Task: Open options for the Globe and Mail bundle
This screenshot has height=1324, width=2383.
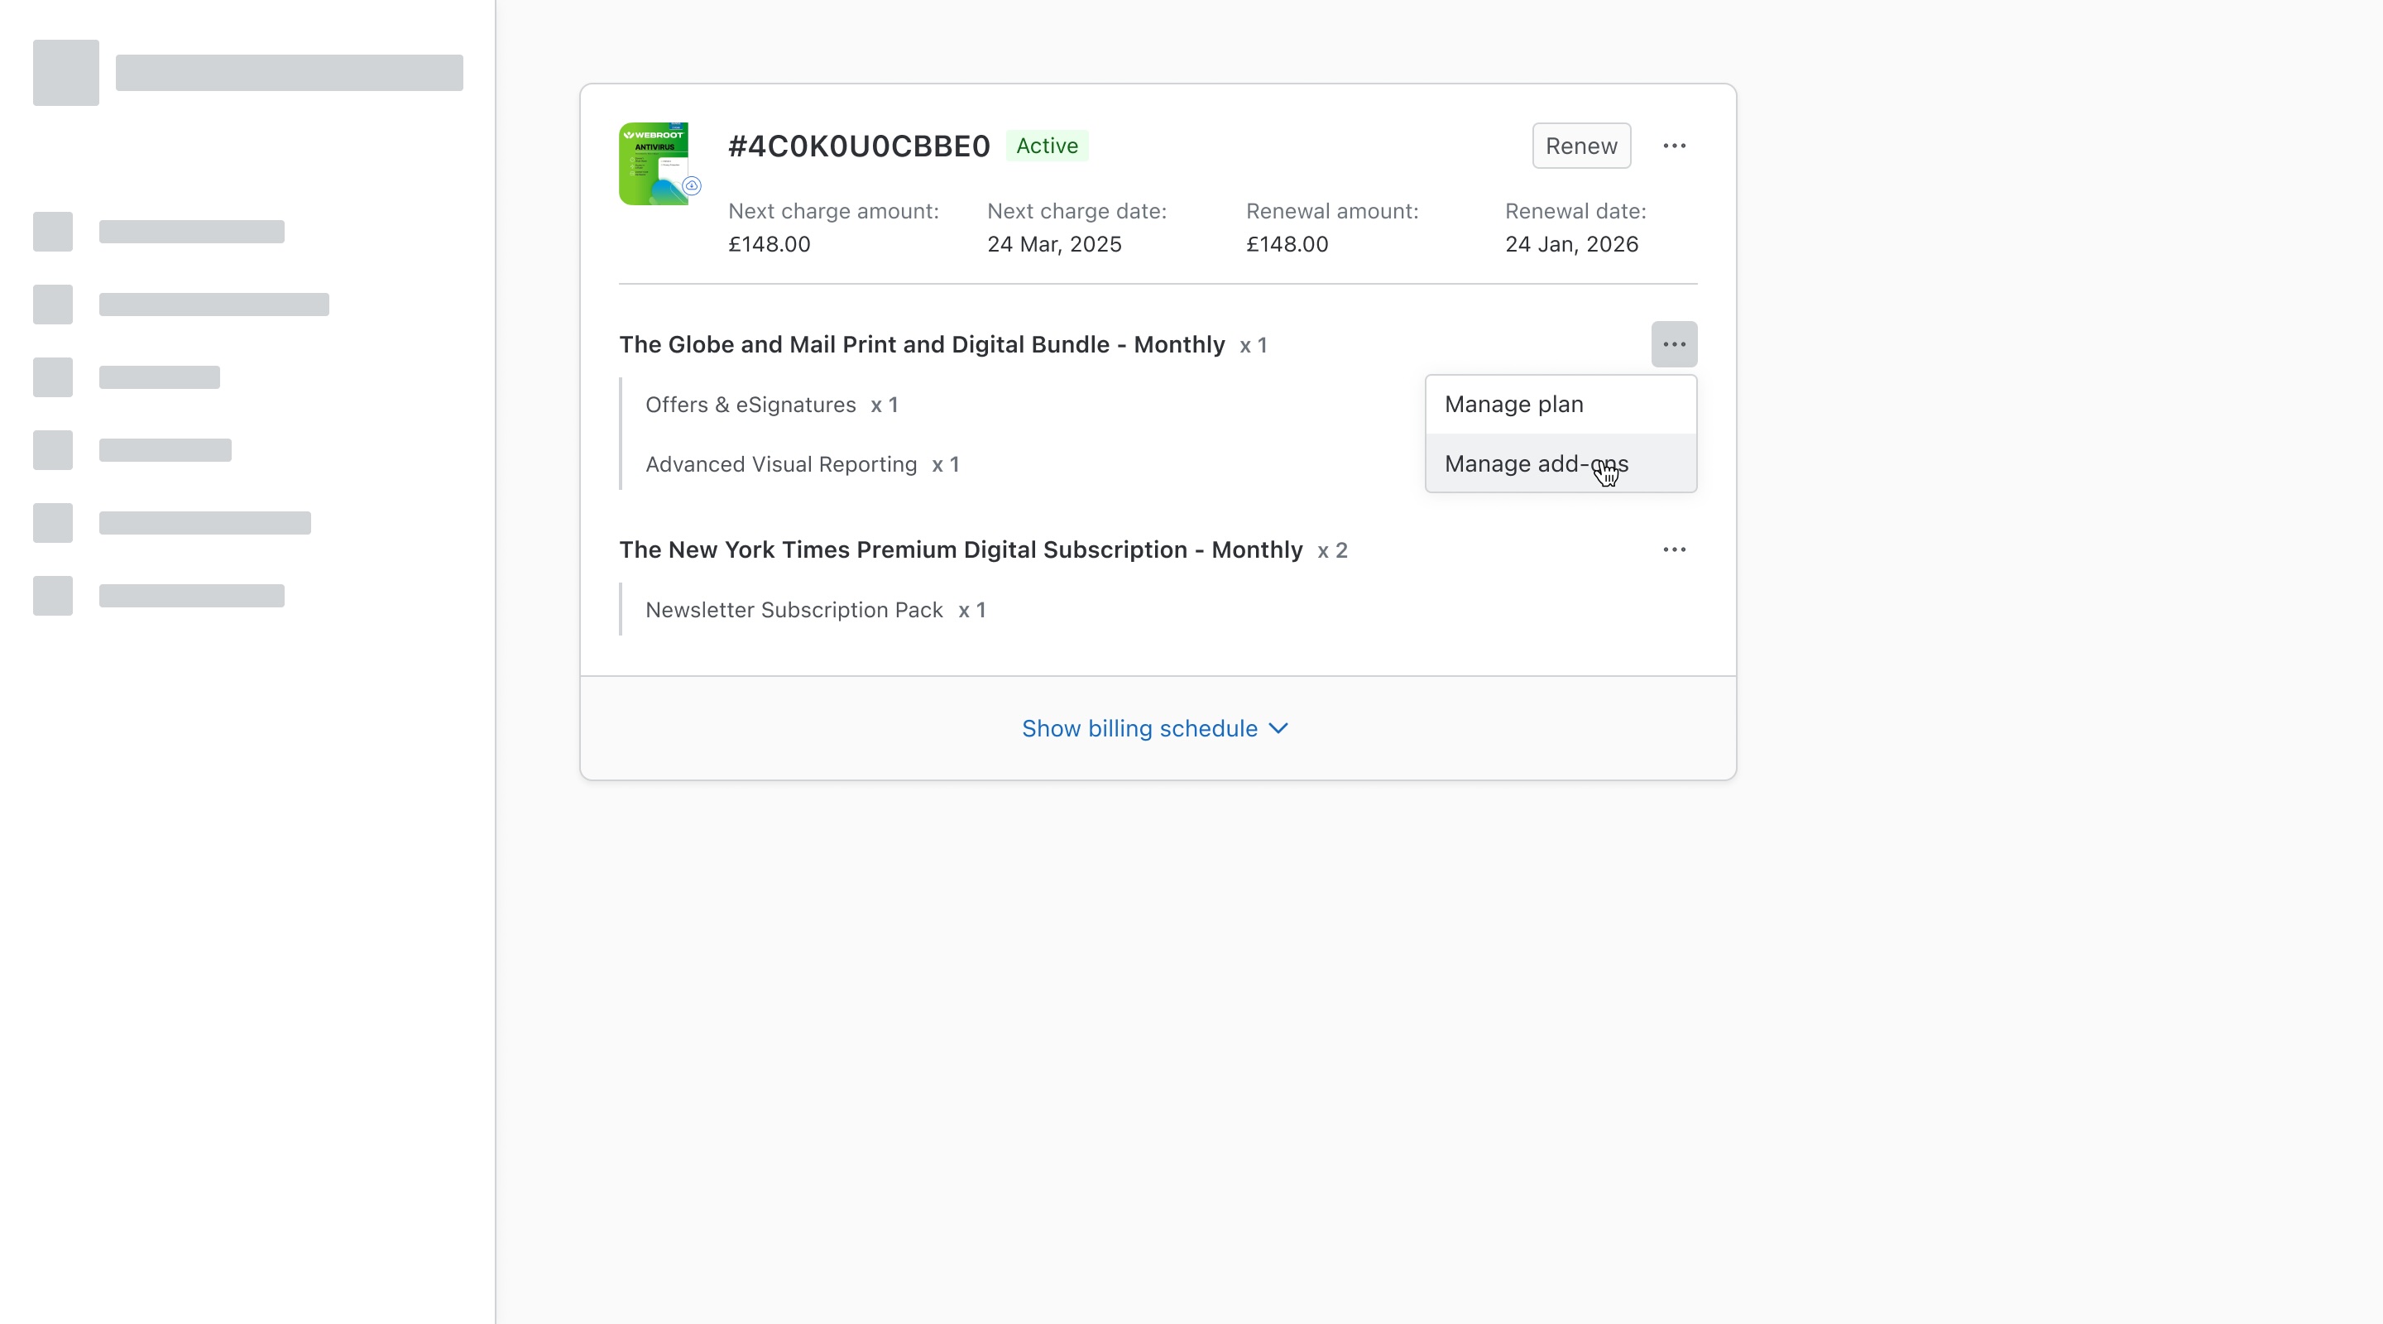Action: coord(1673,344)
